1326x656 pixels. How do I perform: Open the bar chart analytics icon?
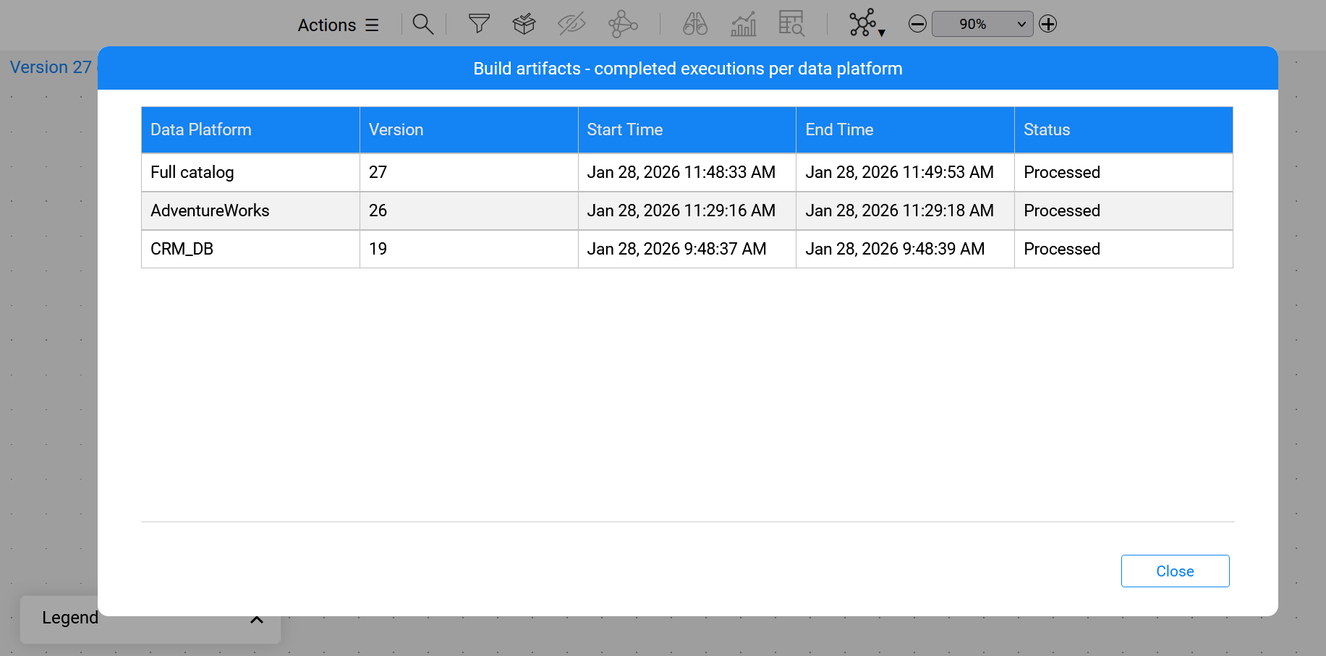coord(743,25)
